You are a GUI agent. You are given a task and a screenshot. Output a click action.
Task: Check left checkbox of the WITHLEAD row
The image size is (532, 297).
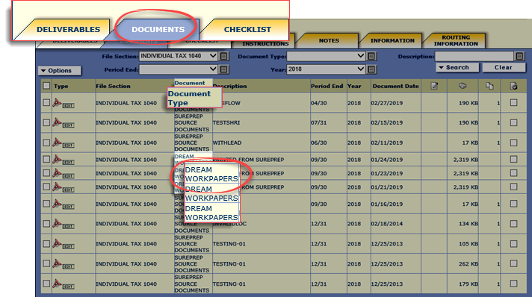pos(46,143)
